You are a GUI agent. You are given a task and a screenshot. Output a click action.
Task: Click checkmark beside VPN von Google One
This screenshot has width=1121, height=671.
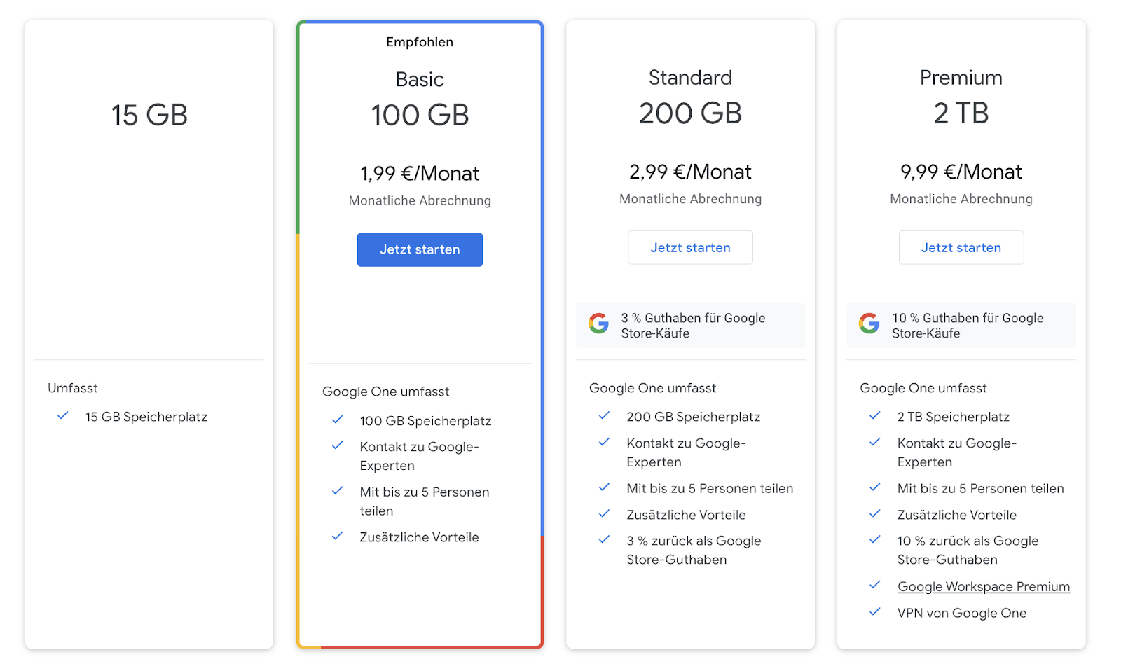875,611
